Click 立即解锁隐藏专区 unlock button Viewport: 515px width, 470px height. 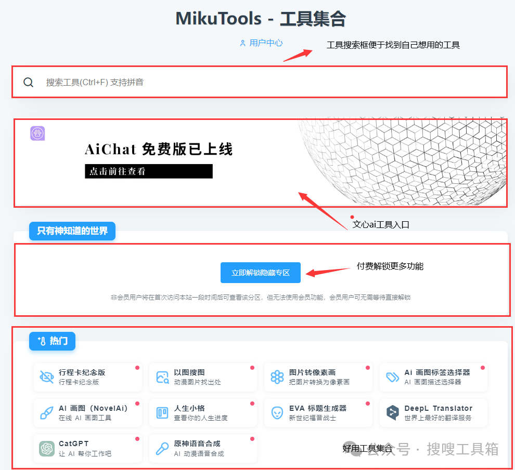[261, 273]
